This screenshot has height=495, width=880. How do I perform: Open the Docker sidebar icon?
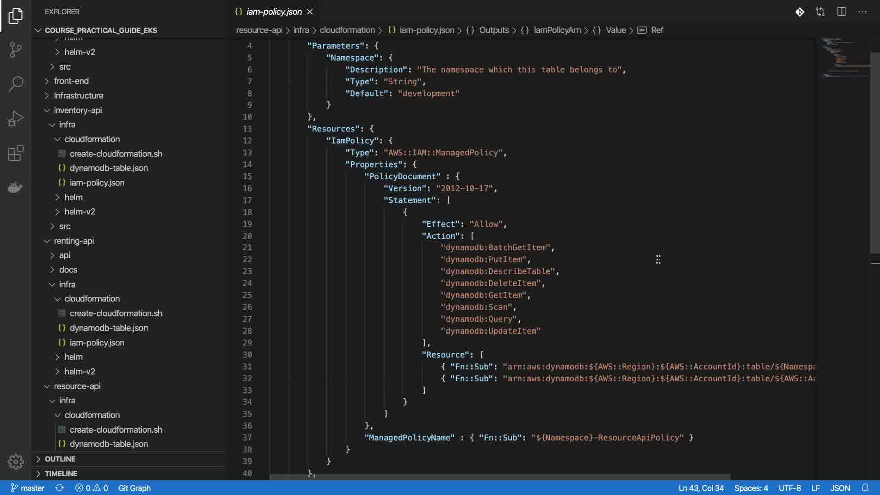click(x=16, y=187)
